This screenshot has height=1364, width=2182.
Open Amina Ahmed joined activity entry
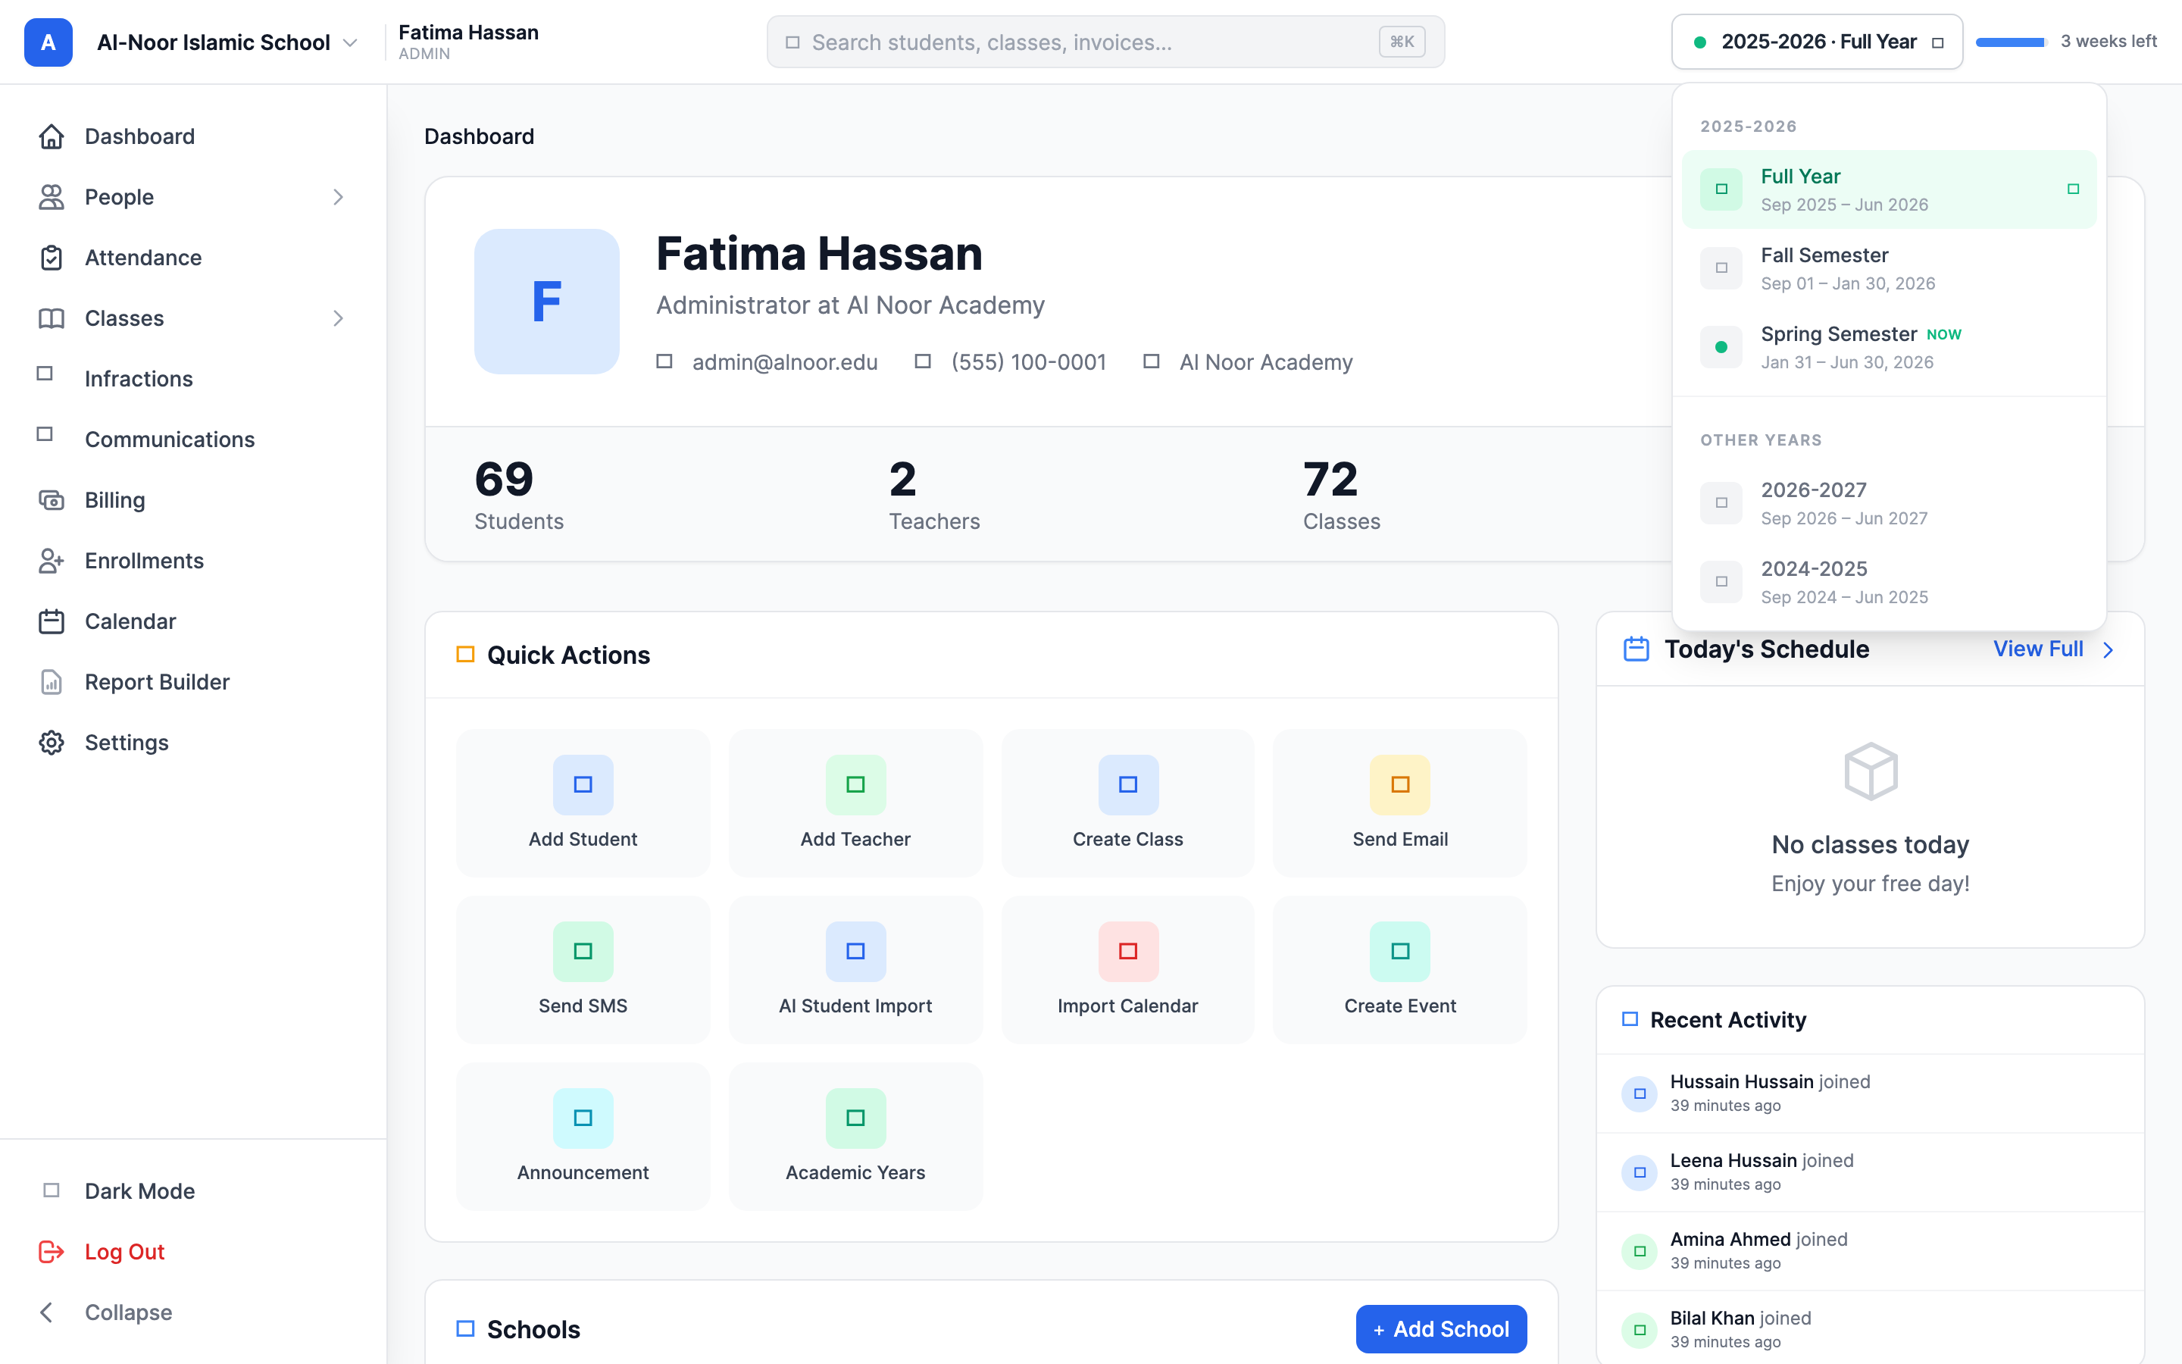(x=1870, y=1250)
